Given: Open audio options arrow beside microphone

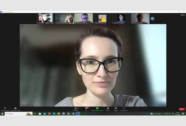Looking at the screenshot, I should click(x=9, y=108).
